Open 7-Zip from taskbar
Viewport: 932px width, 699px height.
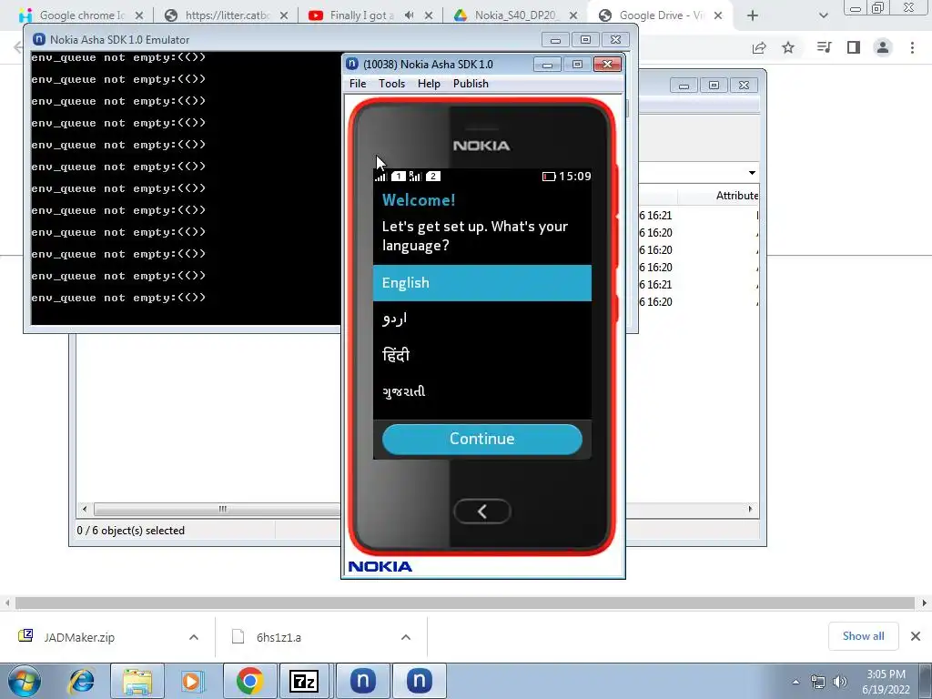304,681
